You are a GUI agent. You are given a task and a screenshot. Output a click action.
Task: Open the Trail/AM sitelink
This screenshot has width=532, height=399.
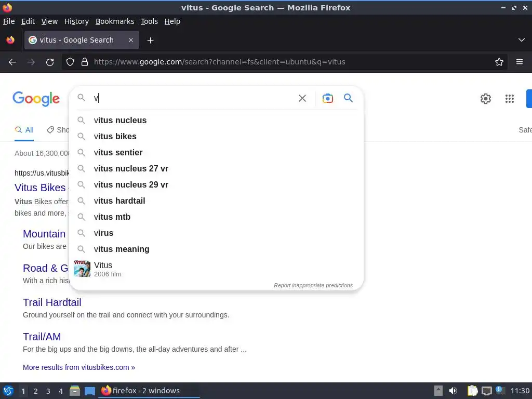tap(42, 337)
